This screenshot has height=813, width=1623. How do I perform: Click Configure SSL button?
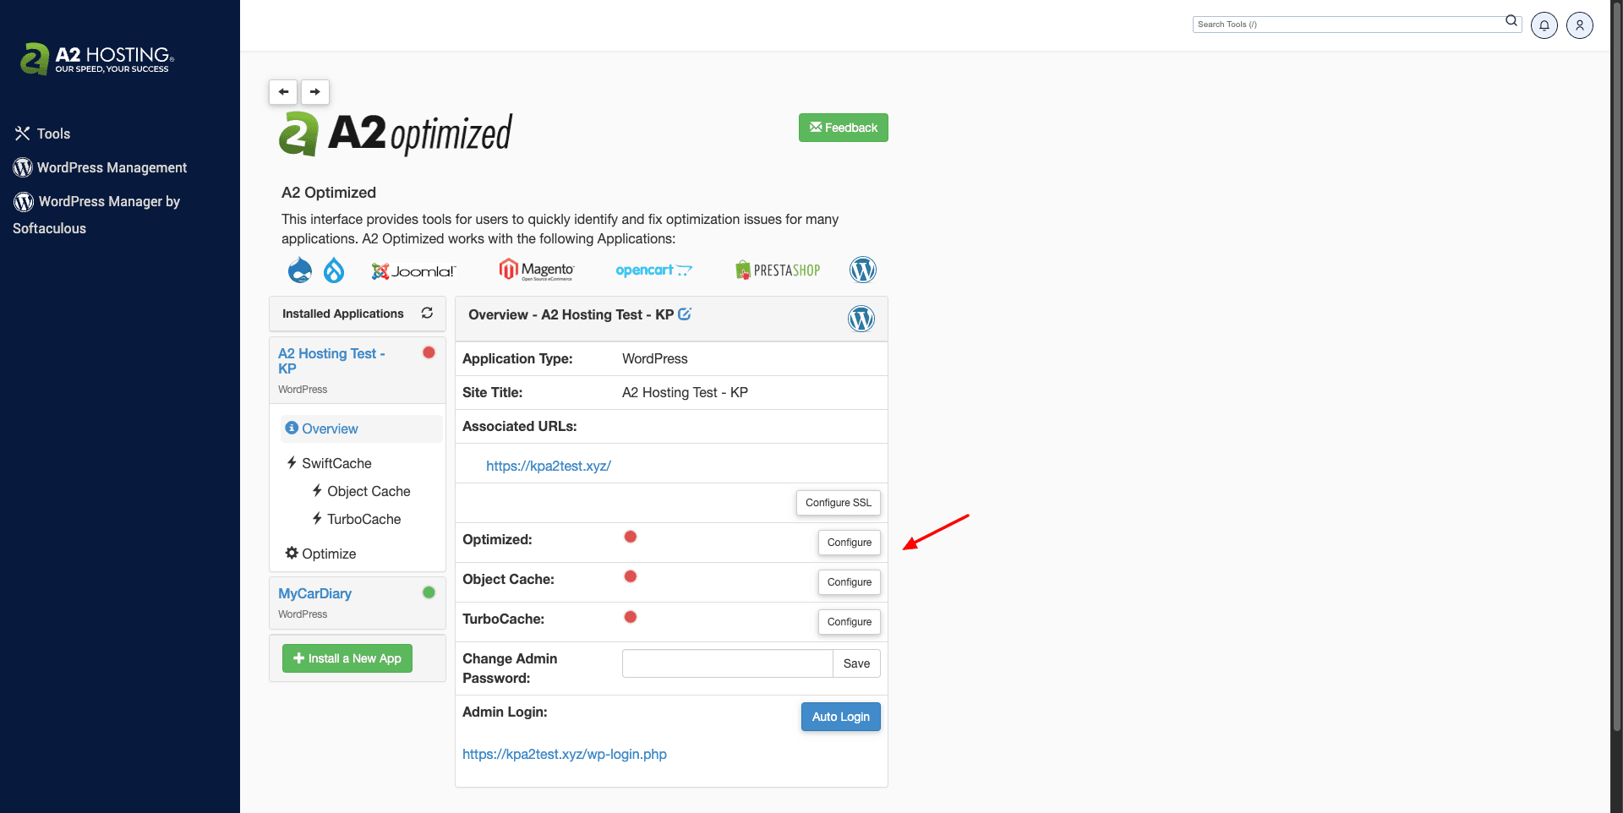click(x=839, y=503)
